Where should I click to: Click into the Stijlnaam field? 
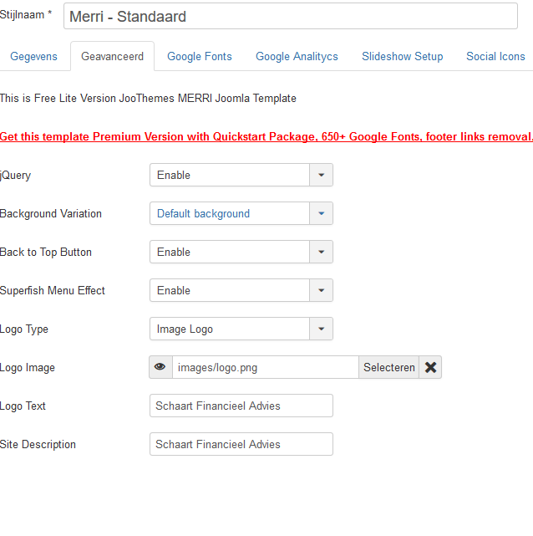click(x=291, y=16)
